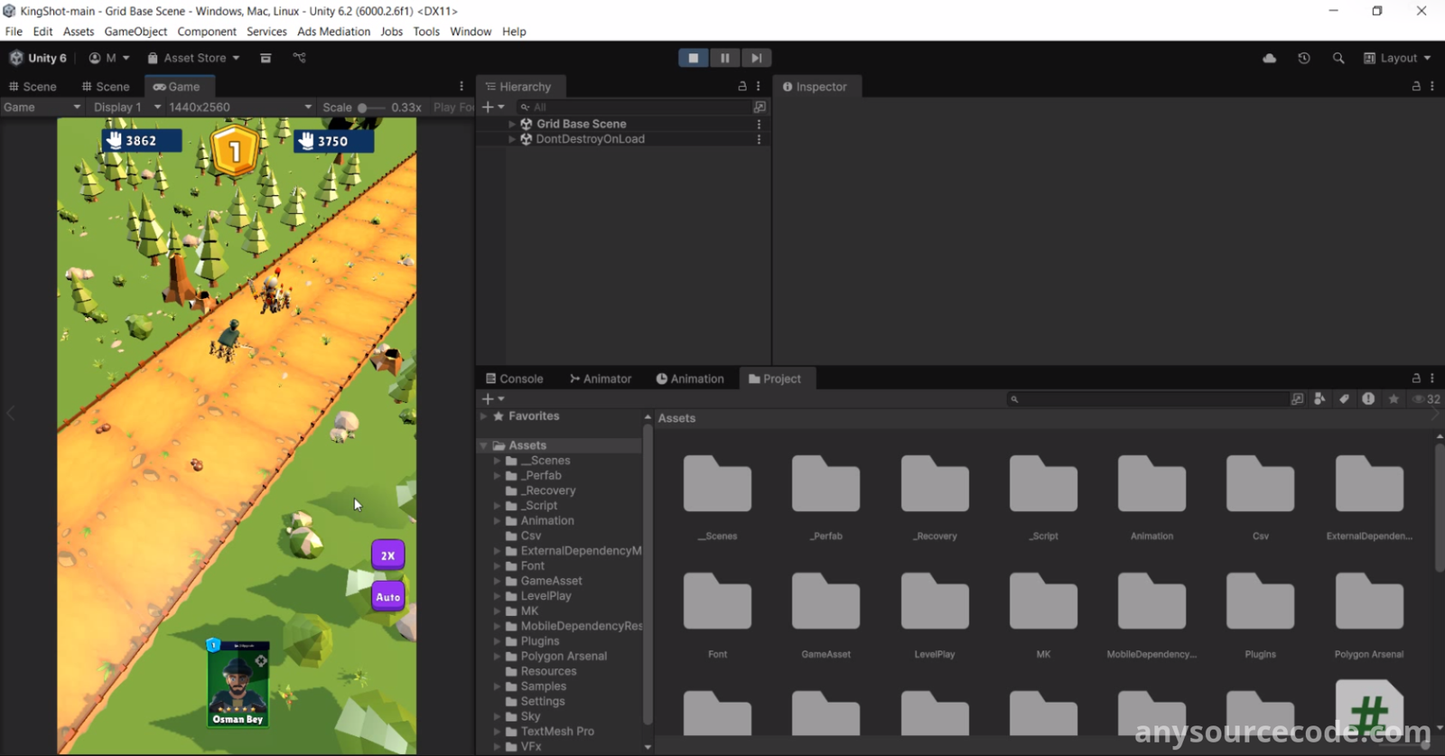
Task: Expand the Grid Base Scene in Hierarchy
Action: click(512, 124)
